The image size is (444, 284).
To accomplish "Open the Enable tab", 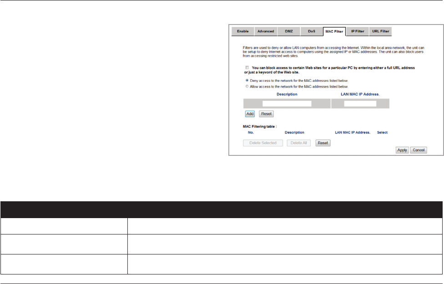I will (242, 31).
